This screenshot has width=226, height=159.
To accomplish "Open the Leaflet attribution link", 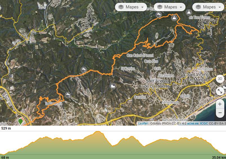I will pos(143,123).
